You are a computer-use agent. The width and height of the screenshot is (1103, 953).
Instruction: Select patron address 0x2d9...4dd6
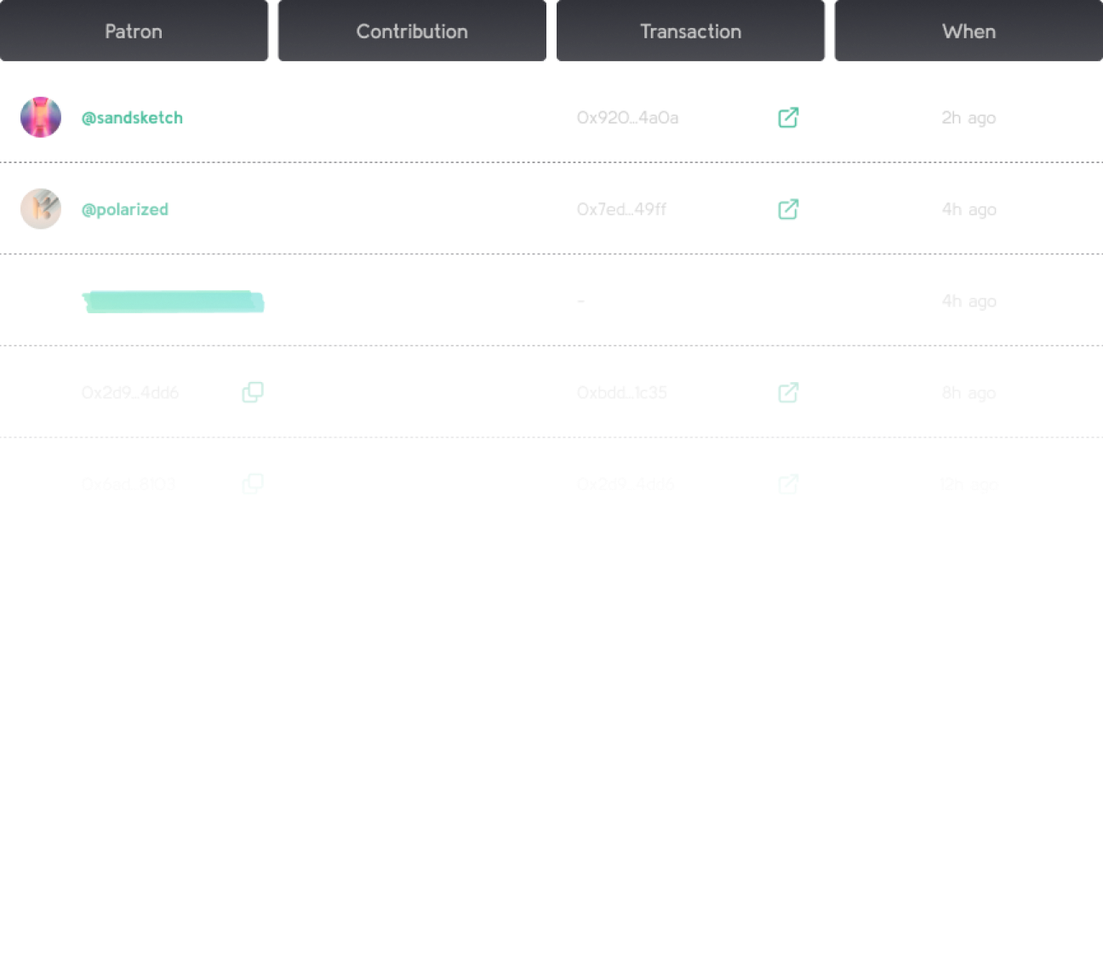pyautogui.click(x=130, y=392)
